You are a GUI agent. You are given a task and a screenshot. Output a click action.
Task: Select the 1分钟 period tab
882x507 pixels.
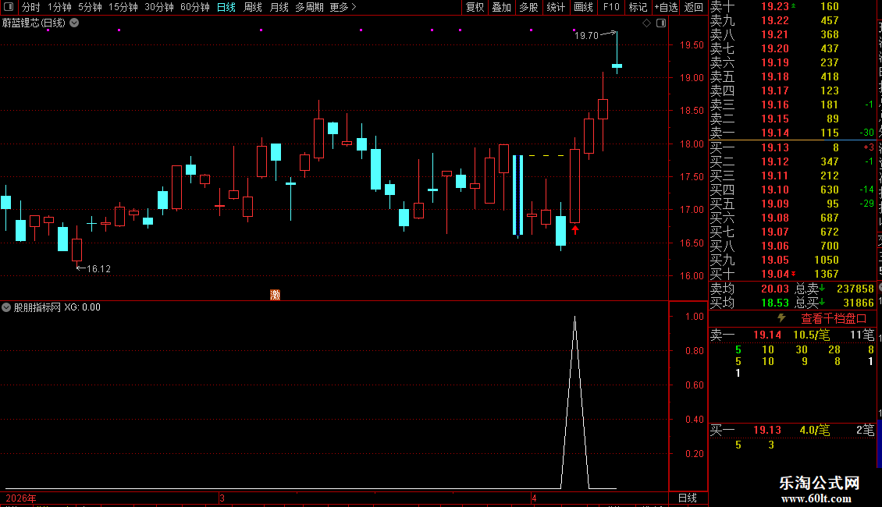59,7
